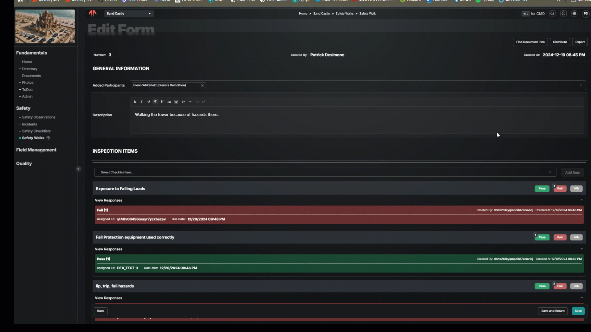The image size is (591, 332).
Task: Open the Select Checklist Item dropdown
Action: click(x=325, y=172)
